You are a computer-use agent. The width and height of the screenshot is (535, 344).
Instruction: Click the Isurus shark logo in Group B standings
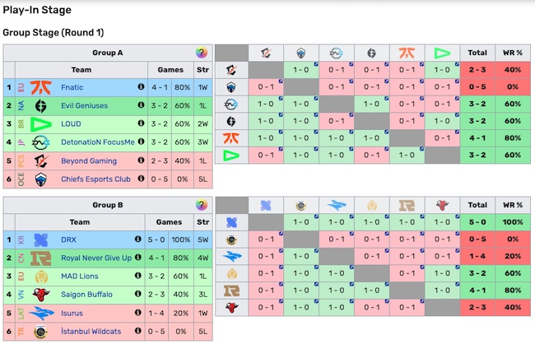40,313
